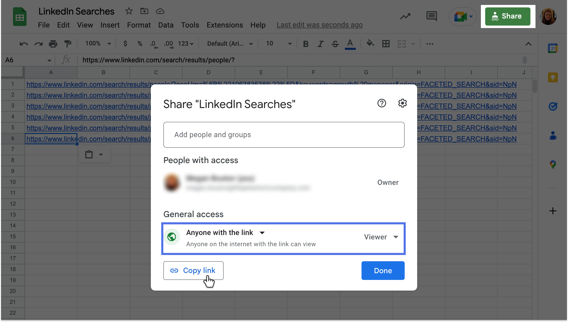
Task: Click the cloud document status icon
Action: [x=160, y=11]
